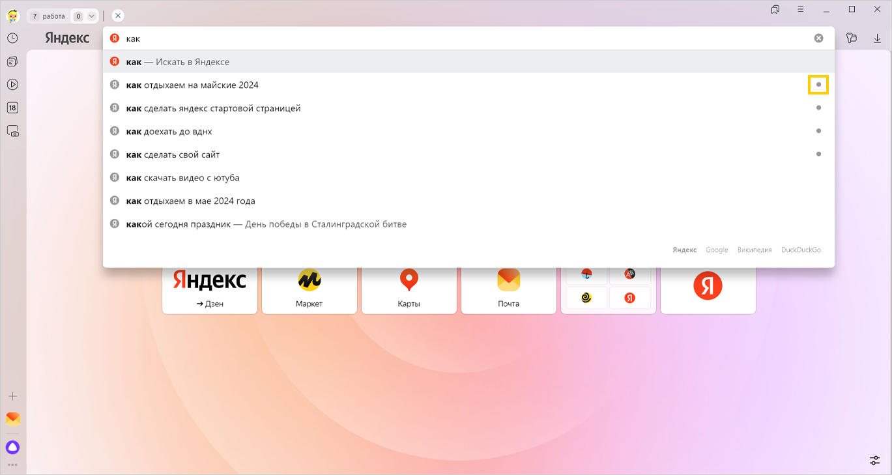Open Yandex Mail icon in left sidebar

[x=12, y=418]
